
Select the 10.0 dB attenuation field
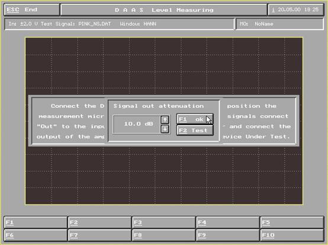pos(137,124)
